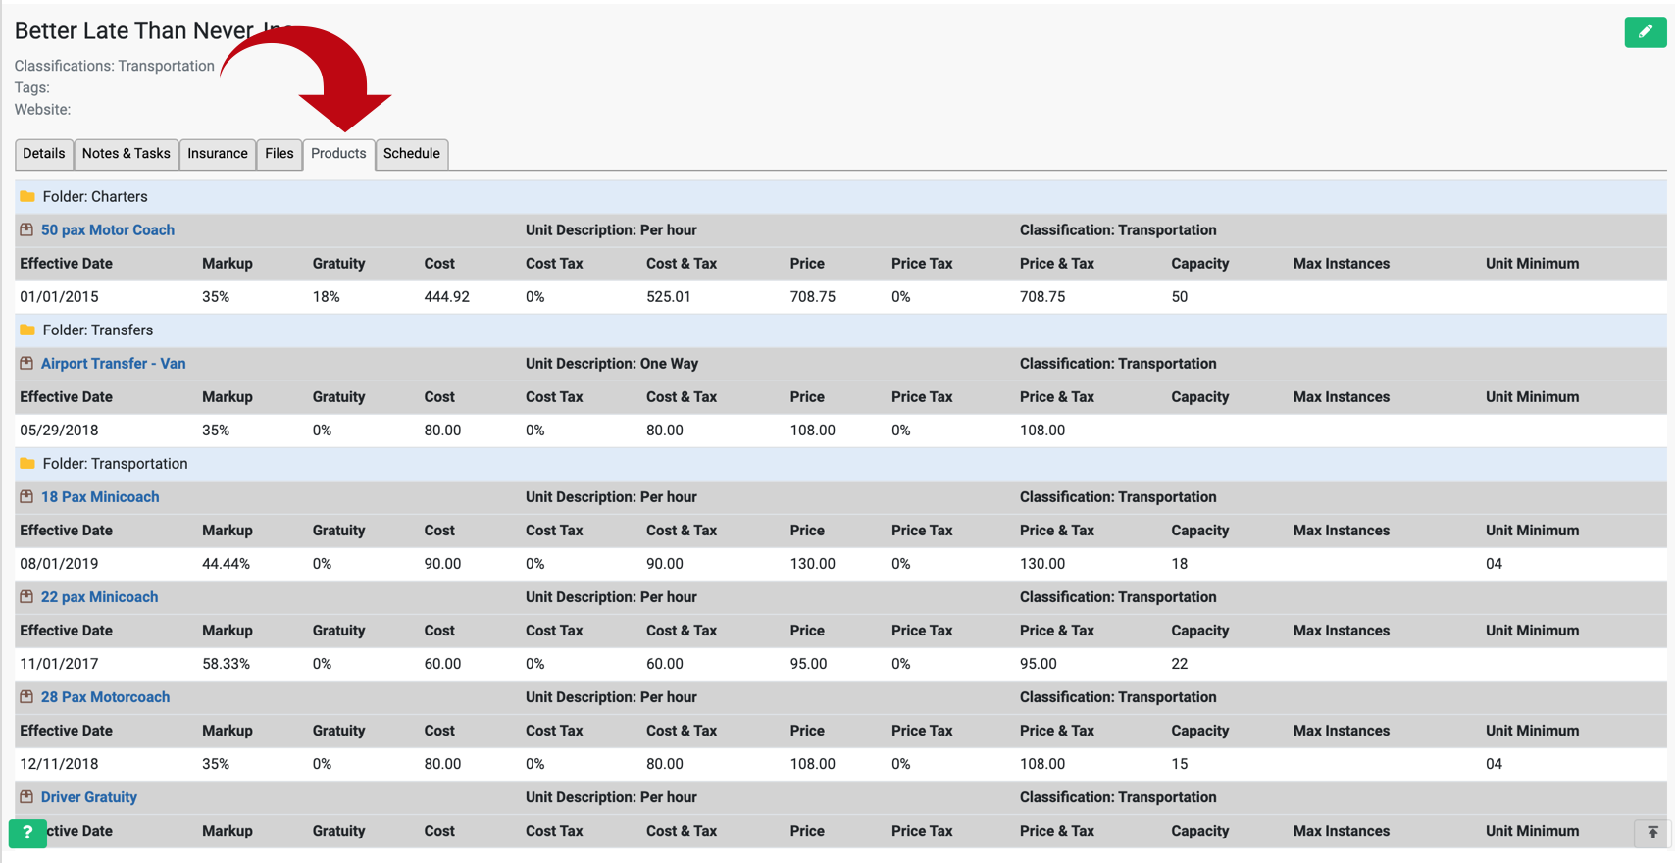
Task: Select the Products tab
Action: pyautogui.click(x=338, y=154)
